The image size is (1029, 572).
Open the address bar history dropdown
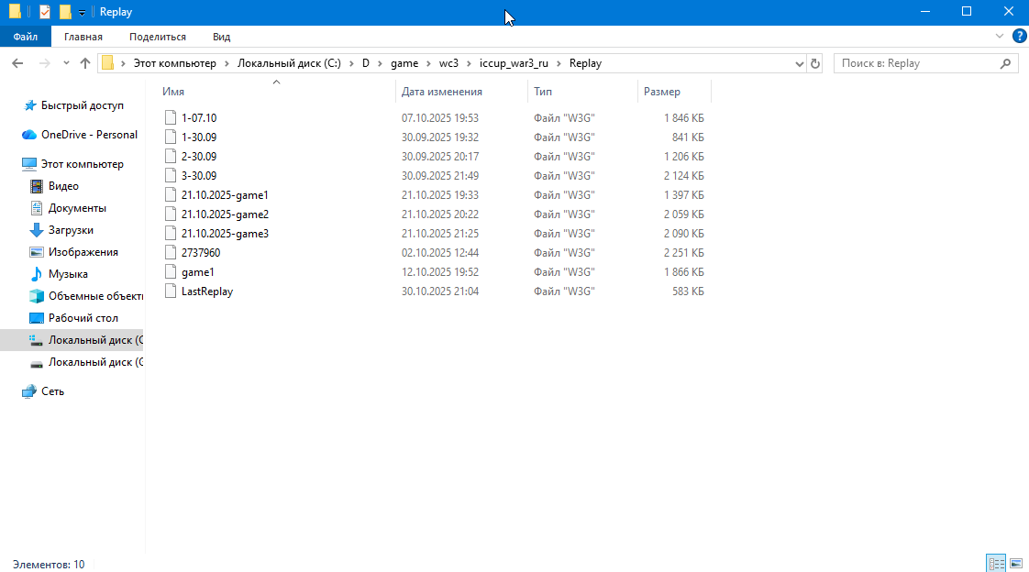pos(800,63)
